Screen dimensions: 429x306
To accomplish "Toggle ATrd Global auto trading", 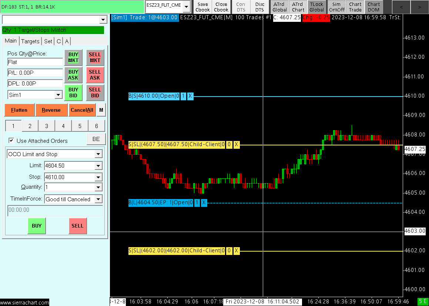I will coord(279,7).
